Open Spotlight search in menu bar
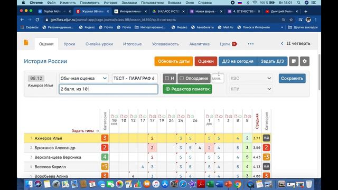 pos(298,3)
